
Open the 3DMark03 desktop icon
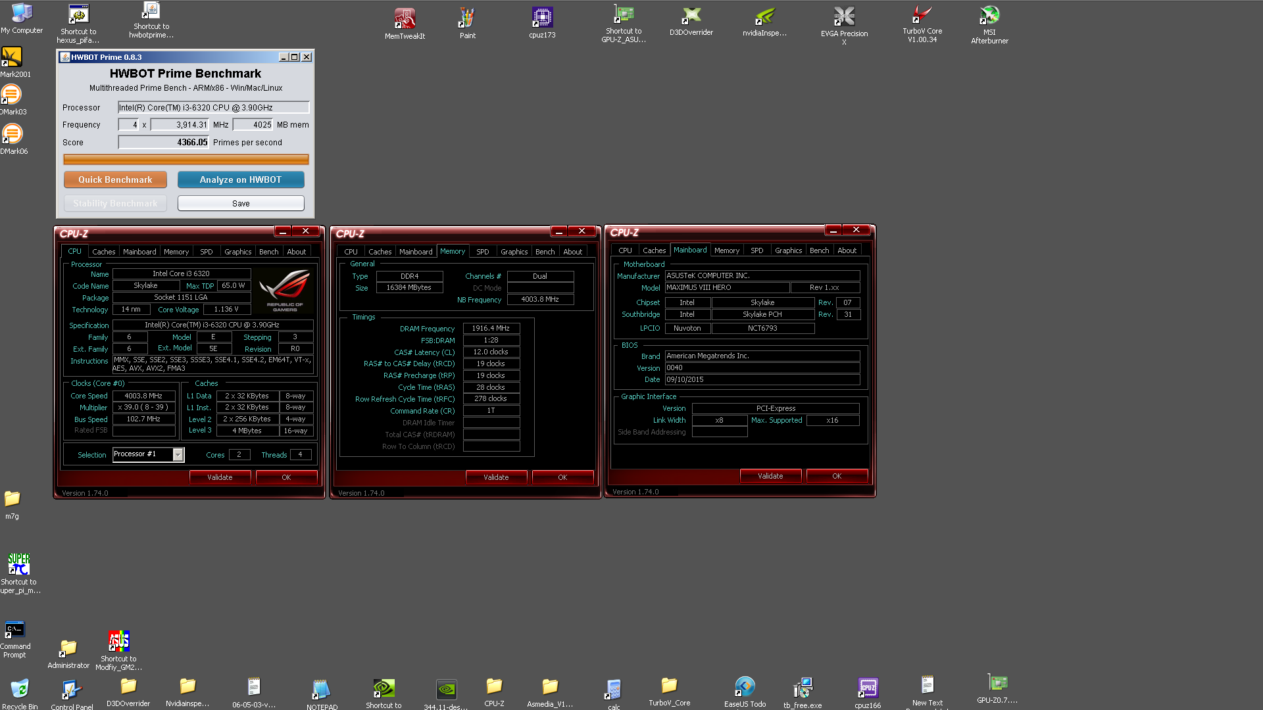(12, 100)
